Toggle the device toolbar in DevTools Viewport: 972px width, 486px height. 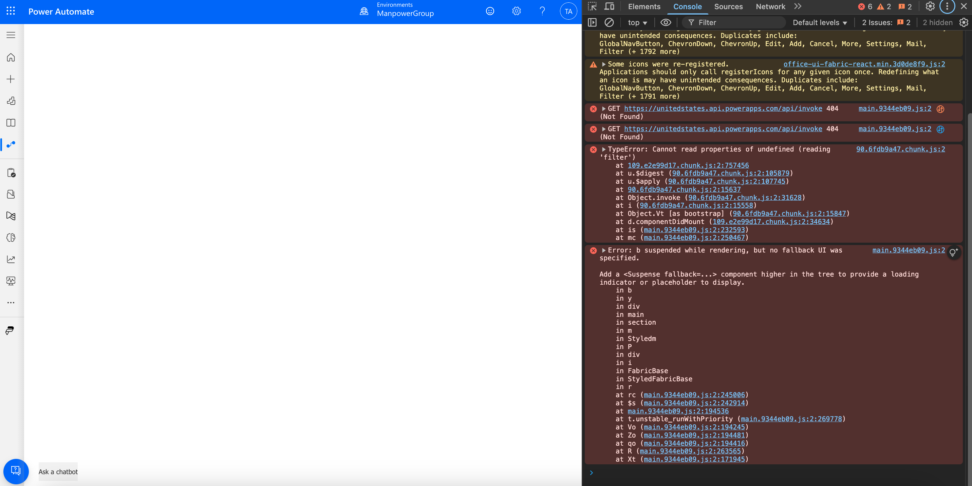point(609,6)
